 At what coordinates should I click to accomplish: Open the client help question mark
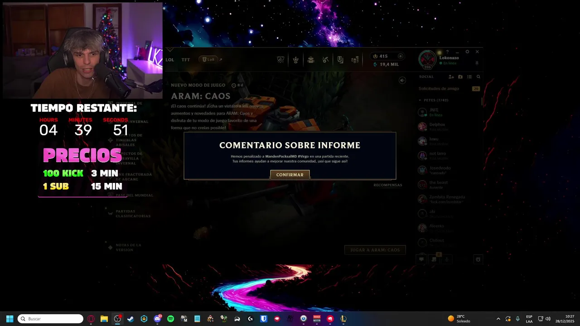447,52
